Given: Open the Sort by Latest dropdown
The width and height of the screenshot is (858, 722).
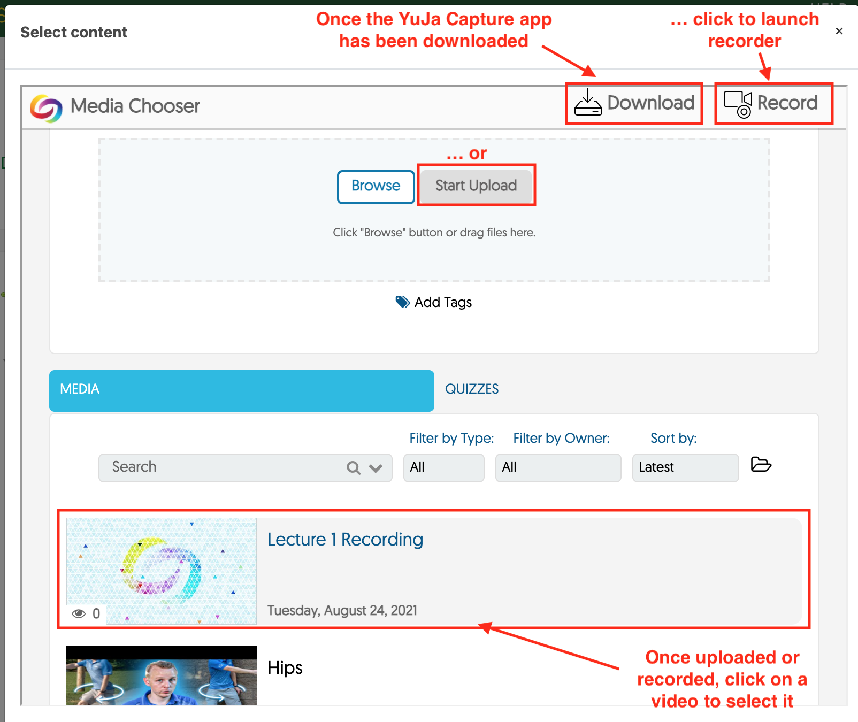Looking at the screenshot, I should 685,467.
